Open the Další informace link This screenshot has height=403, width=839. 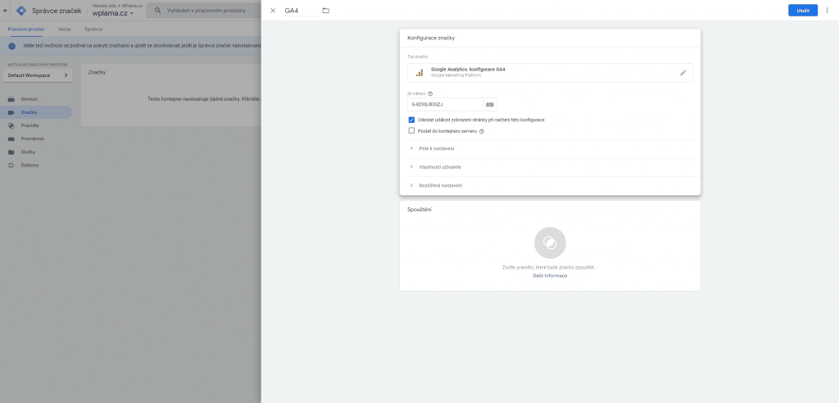(550, 275)
